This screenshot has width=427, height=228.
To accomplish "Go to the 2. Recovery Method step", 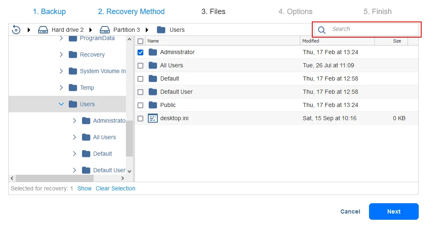I will coord(131,12).
